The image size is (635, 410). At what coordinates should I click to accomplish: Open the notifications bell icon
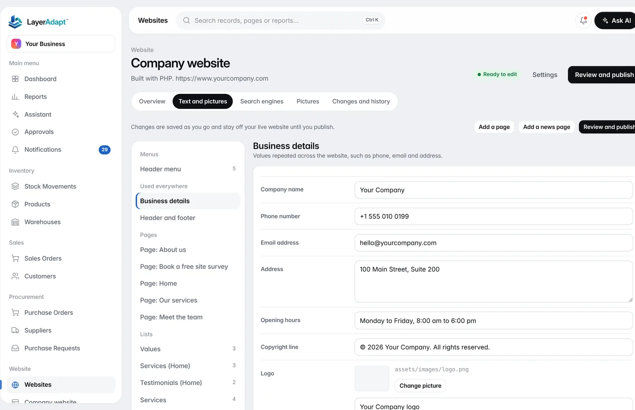(x=583, y=20)
